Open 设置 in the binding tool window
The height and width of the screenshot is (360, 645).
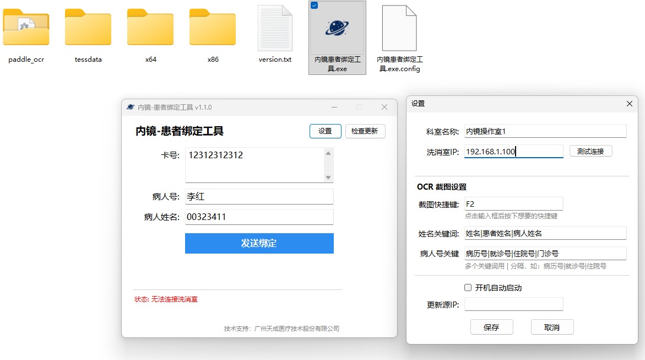coord(325,131)
